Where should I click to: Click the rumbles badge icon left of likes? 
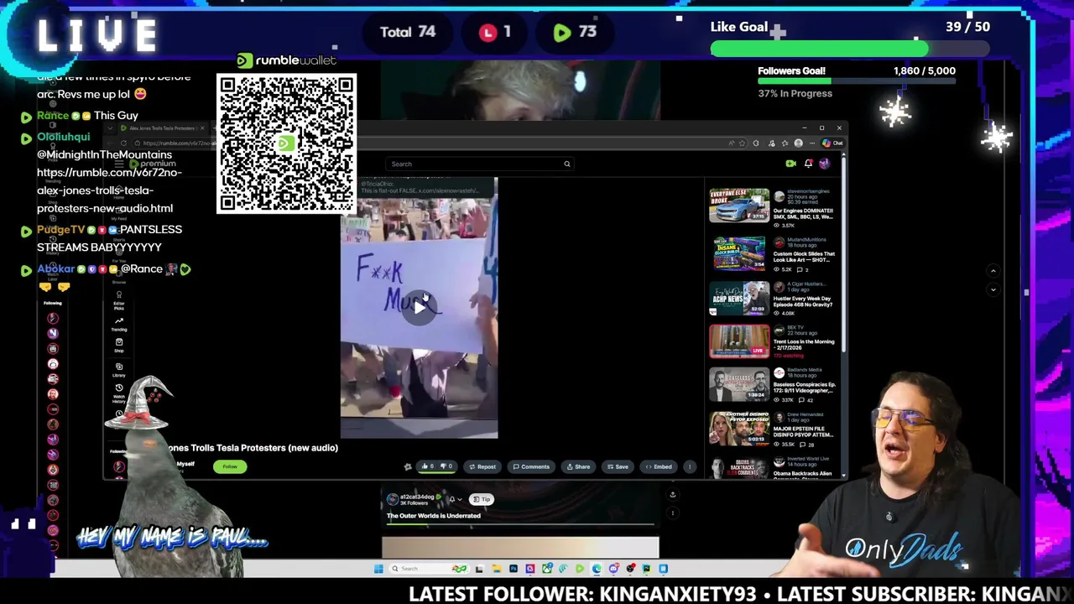408,466
